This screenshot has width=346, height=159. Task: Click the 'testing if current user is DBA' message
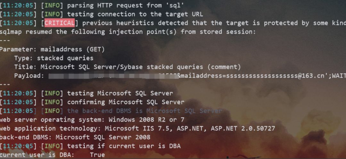tap(124, 146)
